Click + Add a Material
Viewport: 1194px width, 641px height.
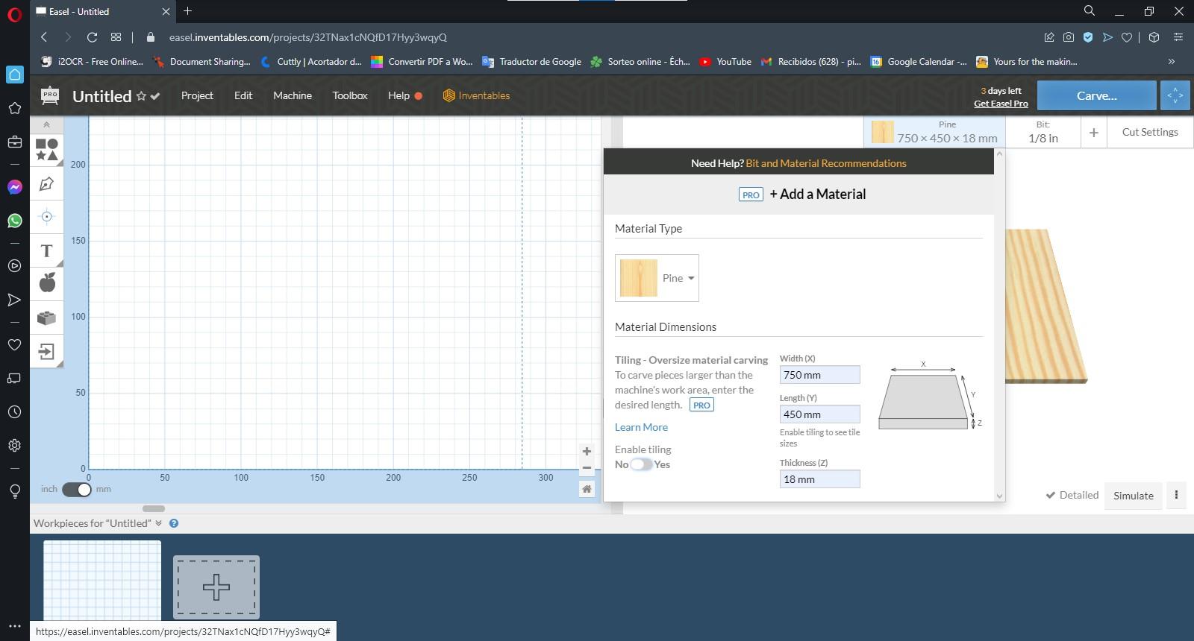tap(817, 194)
